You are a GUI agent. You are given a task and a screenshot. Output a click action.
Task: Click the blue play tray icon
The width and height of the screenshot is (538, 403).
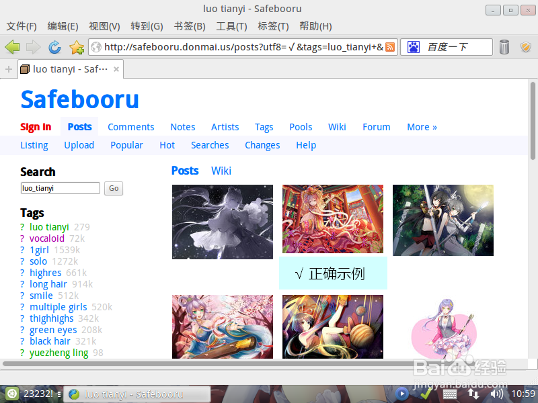click(x=401, y=394)
